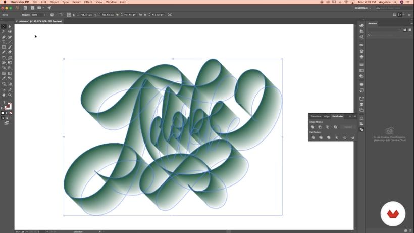Select the Curvature tool
Image resolution: width=414 pixels, height=233 pixels.
pos(10,37)
